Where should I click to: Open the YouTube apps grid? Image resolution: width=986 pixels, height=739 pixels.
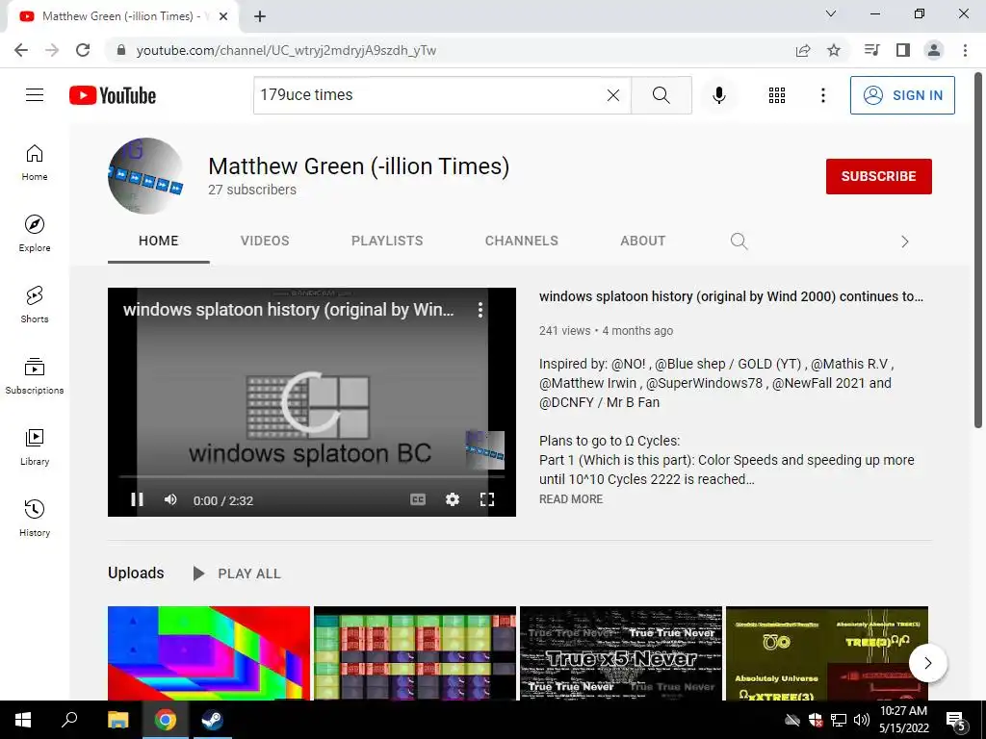(777, 95)
